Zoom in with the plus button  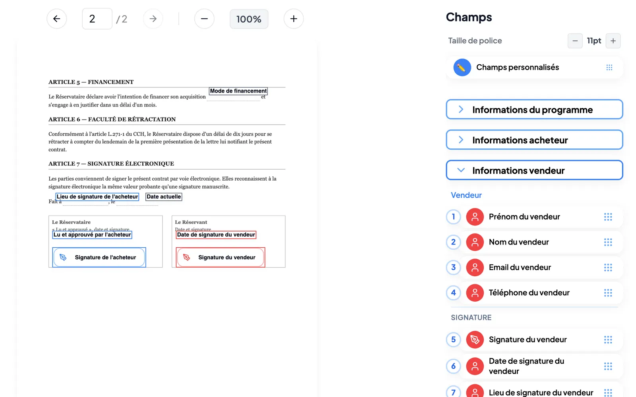pyautogui.click(x=294, y=19)
